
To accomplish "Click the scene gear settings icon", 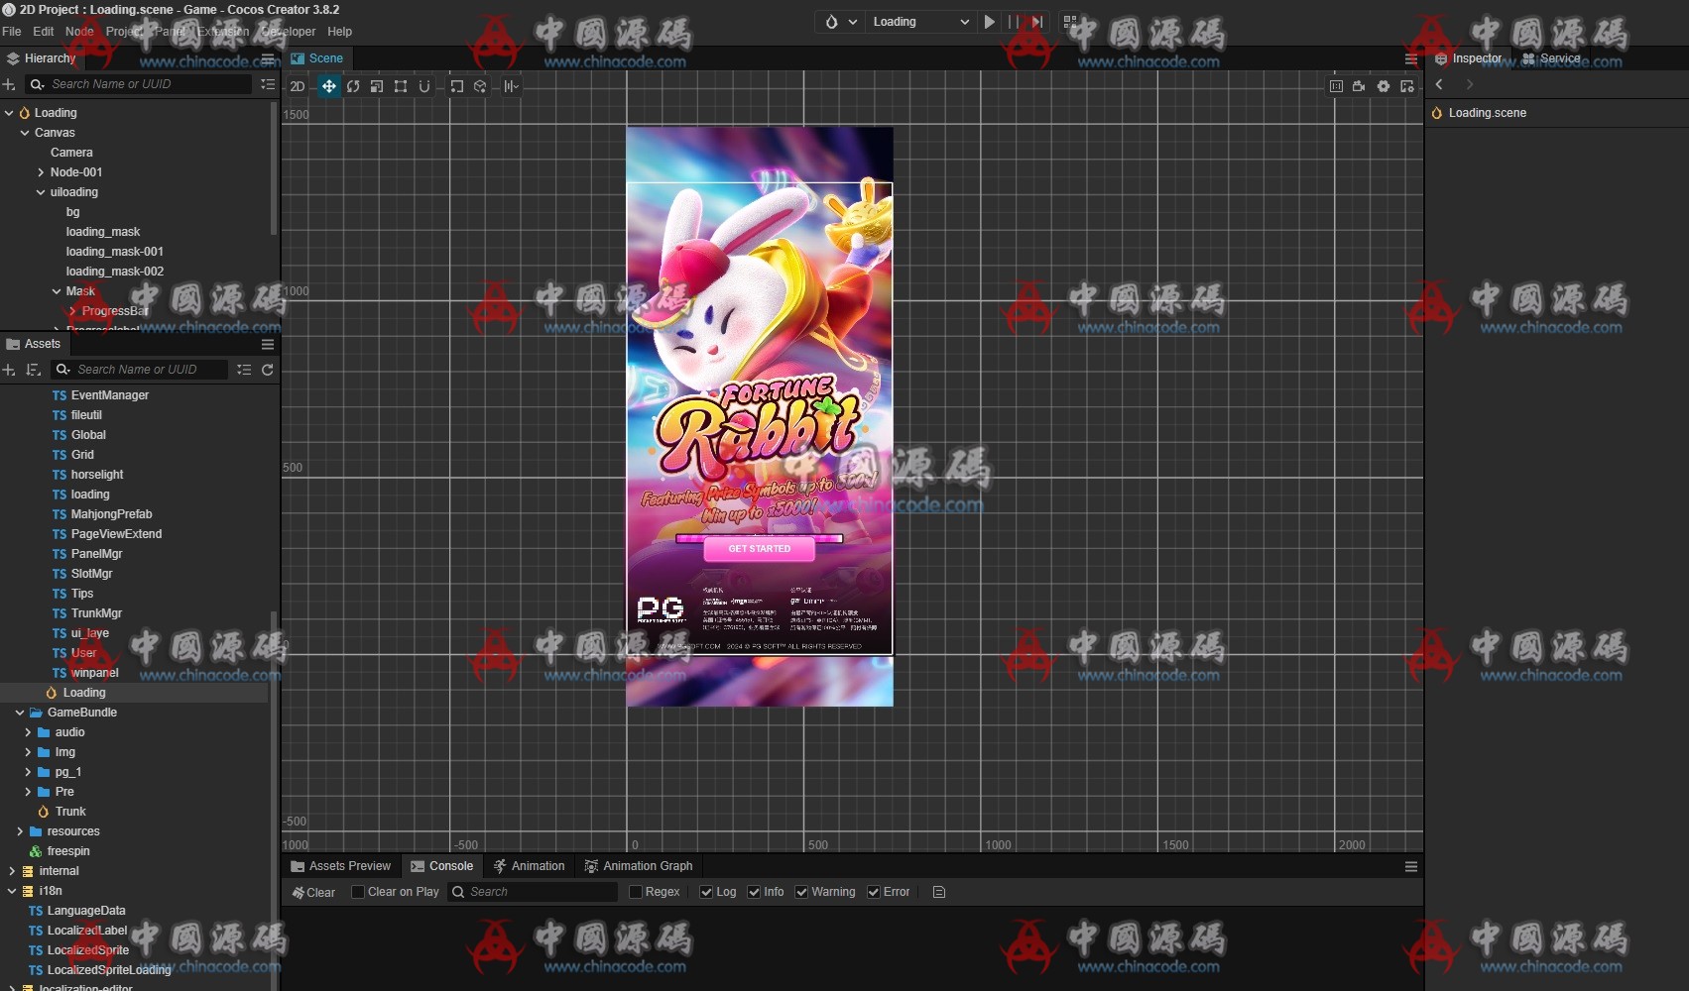I will [x=1383, y=86].
